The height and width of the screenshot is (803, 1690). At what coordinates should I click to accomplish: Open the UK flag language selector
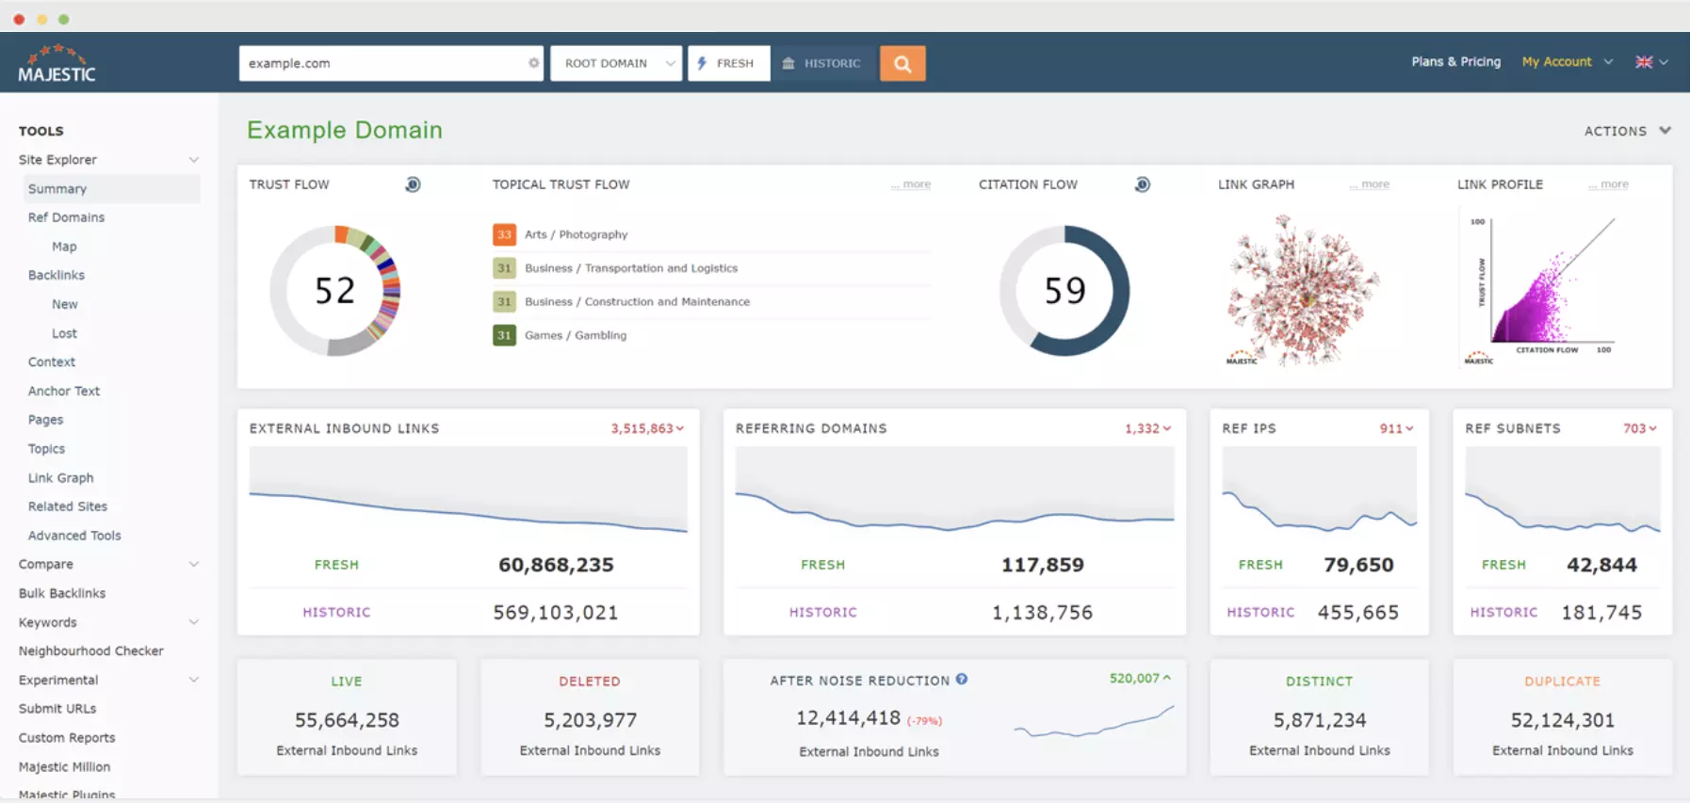1651,62
